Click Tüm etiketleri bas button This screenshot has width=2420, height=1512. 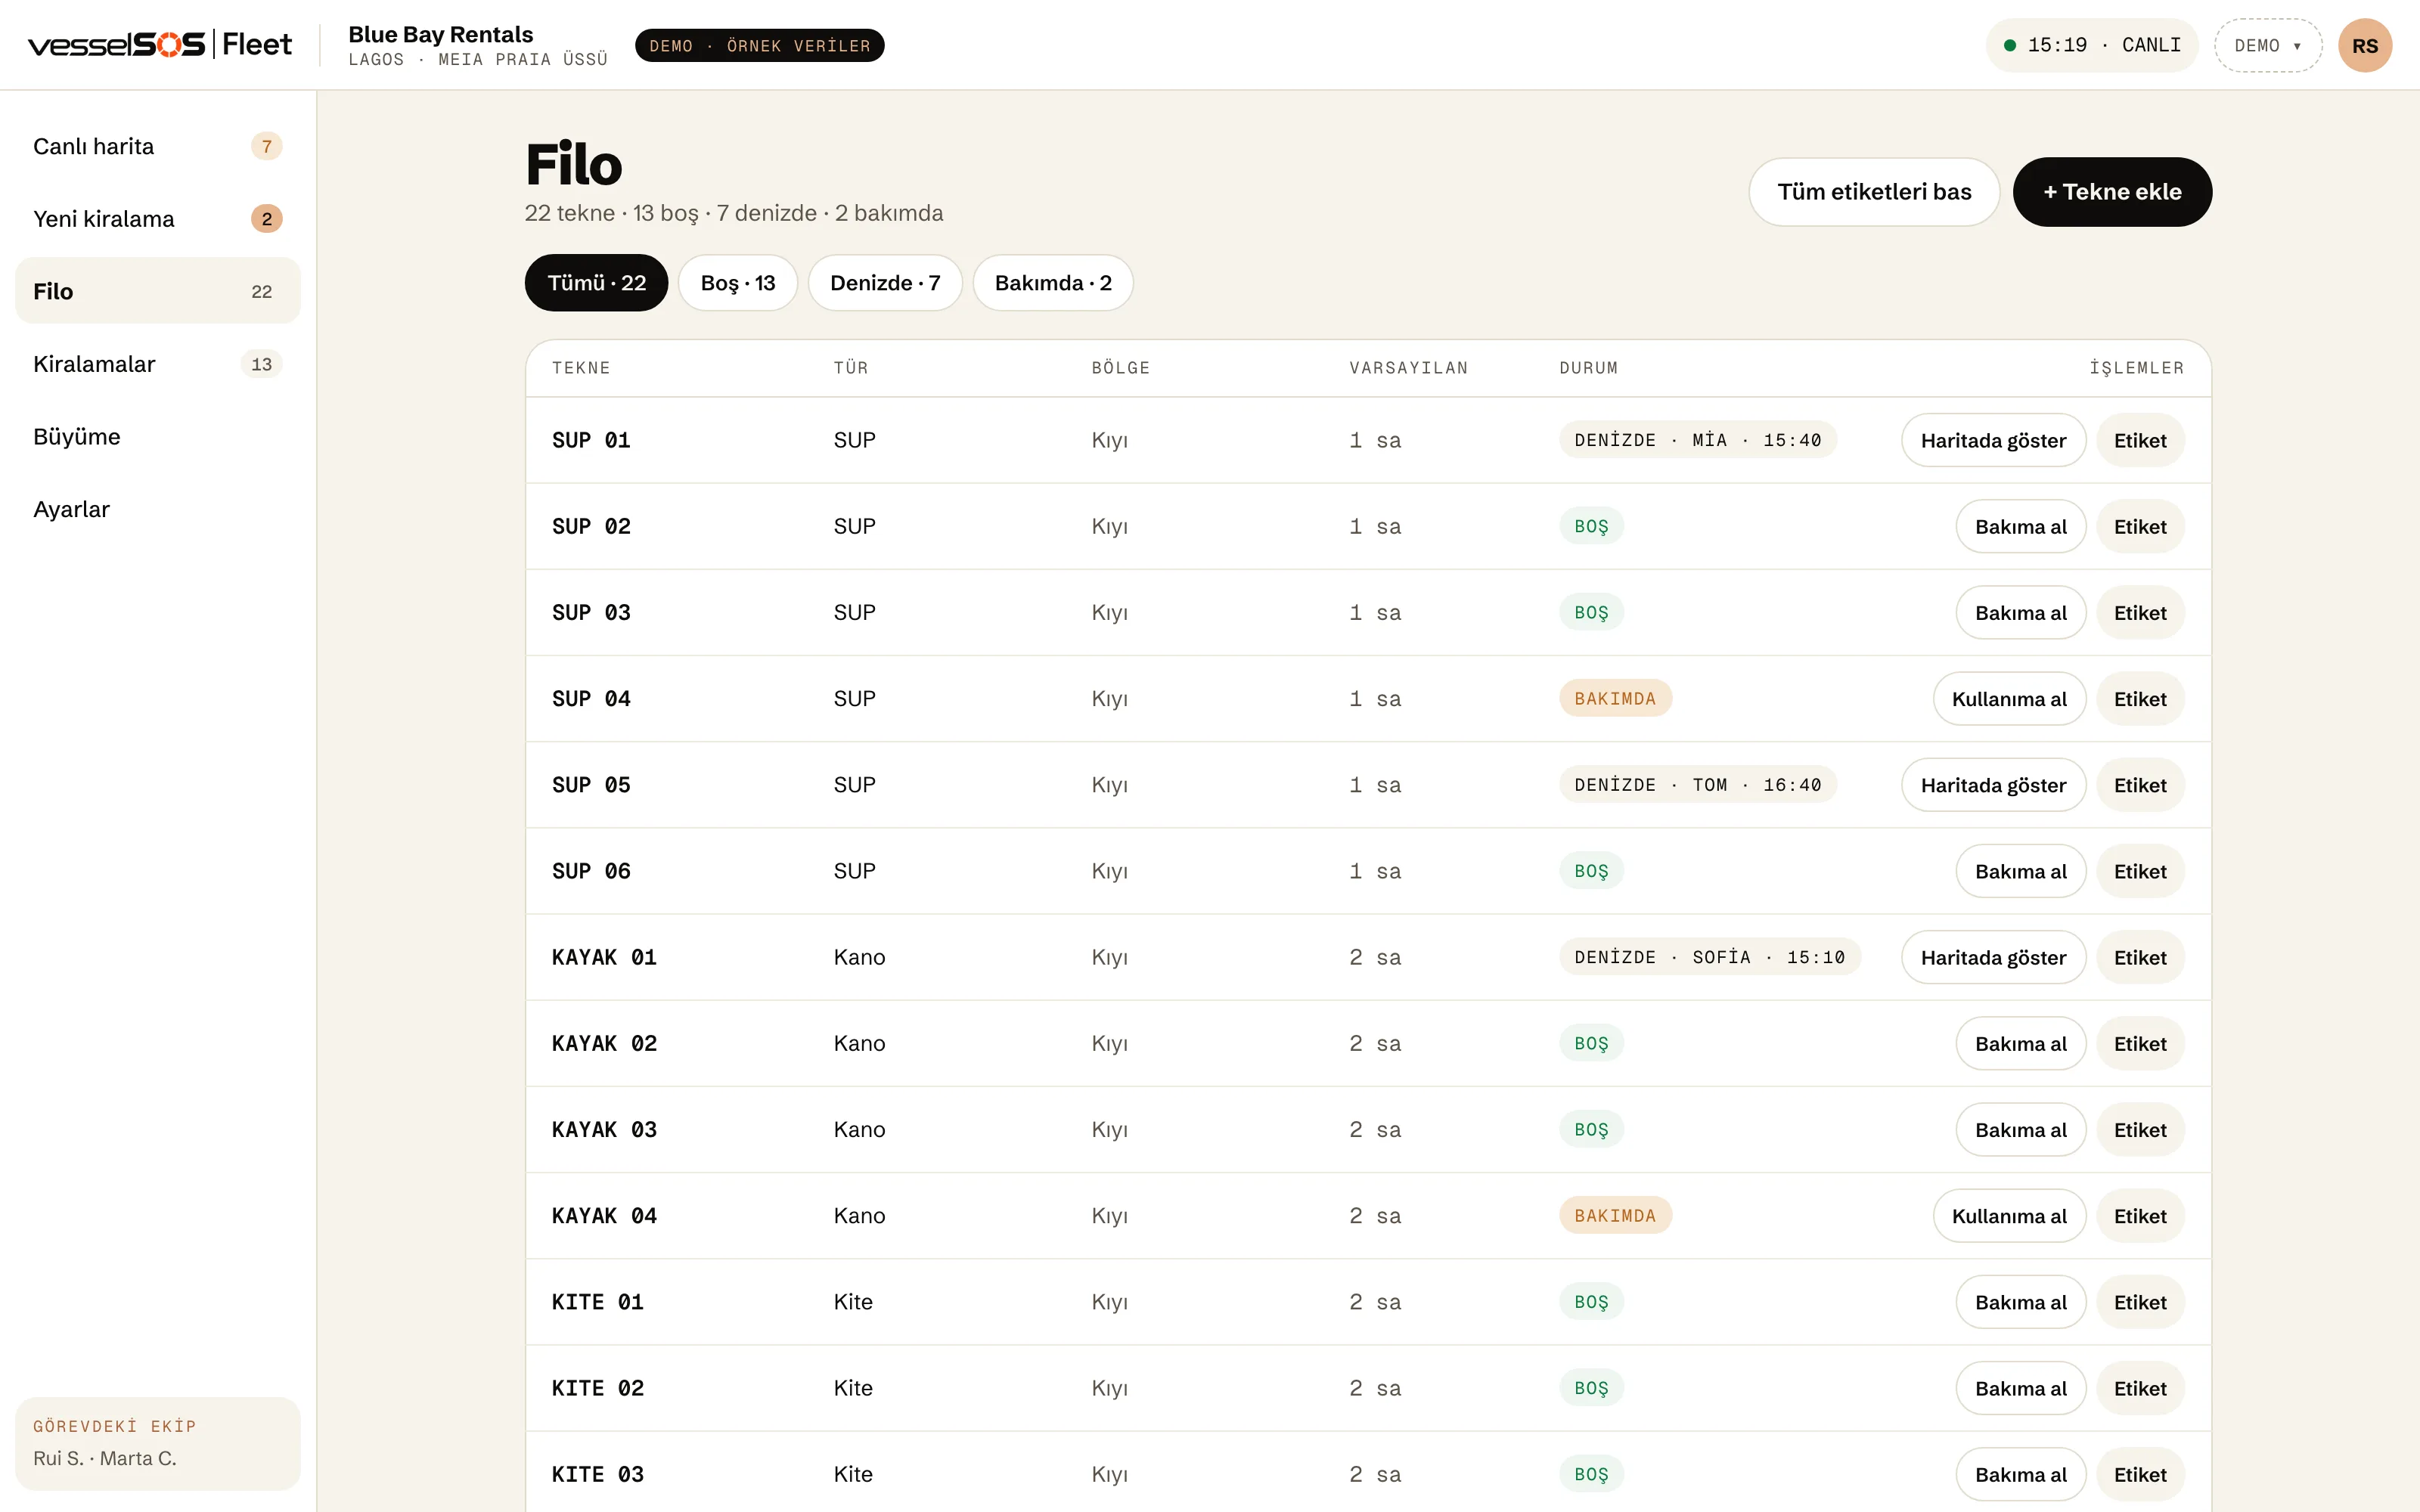pos(1874,192)
